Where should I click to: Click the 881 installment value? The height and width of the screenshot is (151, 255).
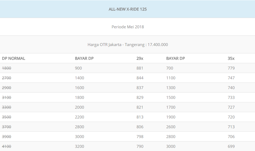[140, 68]
